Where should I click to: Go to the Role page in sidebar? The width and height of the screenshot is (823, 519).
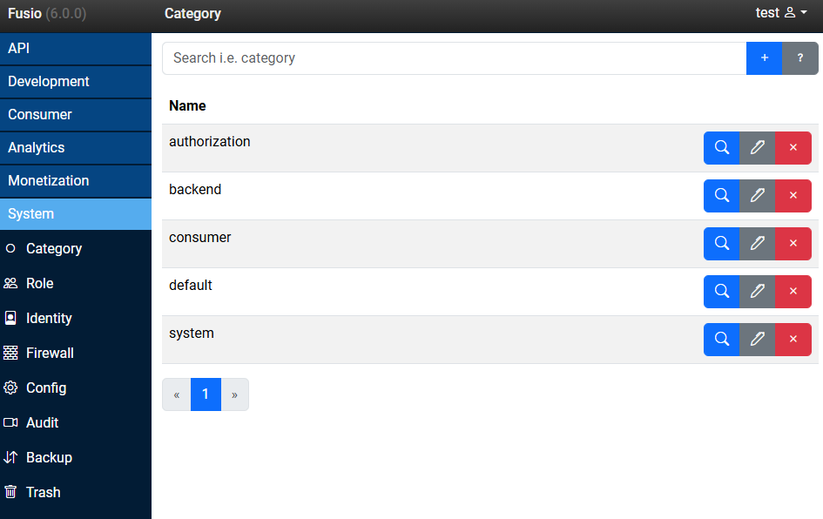click(x=40, y=283)
